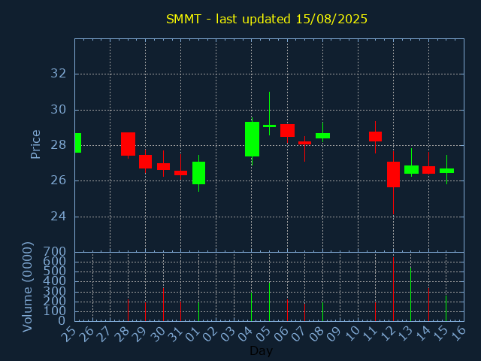Select the small red candlestick for day 07

304,143
